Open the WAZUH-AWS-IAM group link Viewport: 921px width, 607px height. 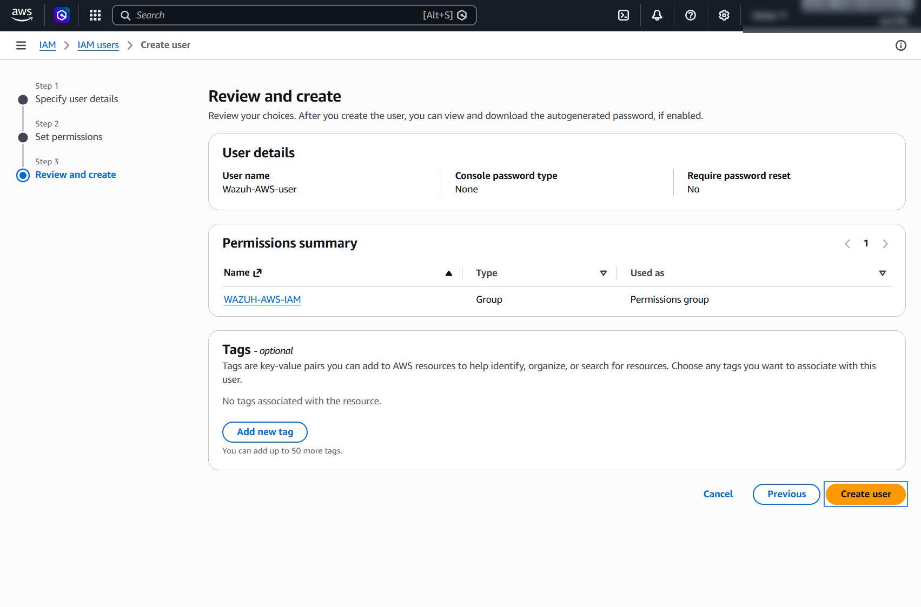pos(262,299)
